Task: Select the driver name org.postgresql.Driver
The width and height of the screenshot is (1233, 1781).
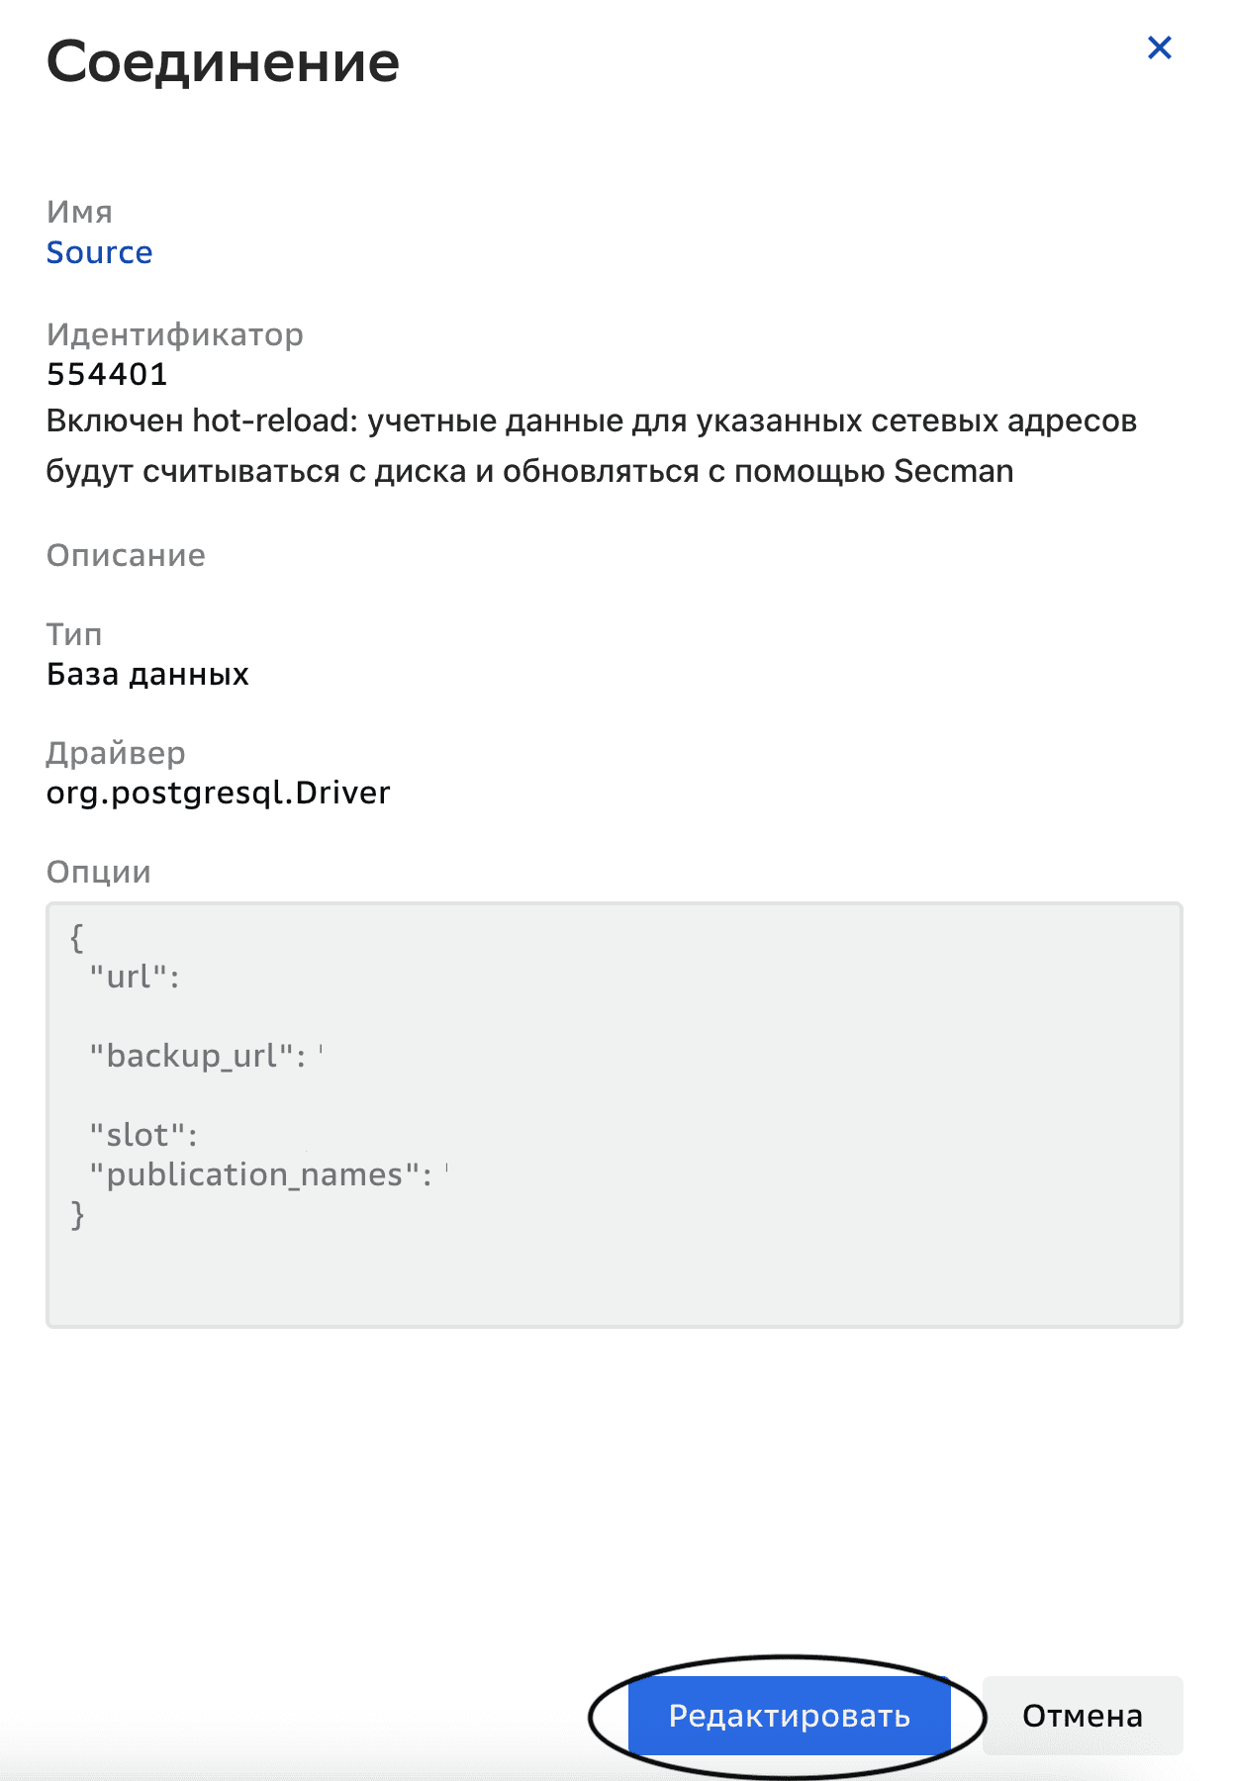Action: point(219,792)
